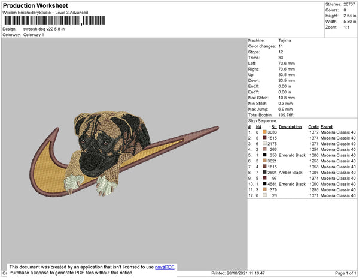Click the dark red swatch beside 97
Screen dimensions: 359x278
[264, 178]
